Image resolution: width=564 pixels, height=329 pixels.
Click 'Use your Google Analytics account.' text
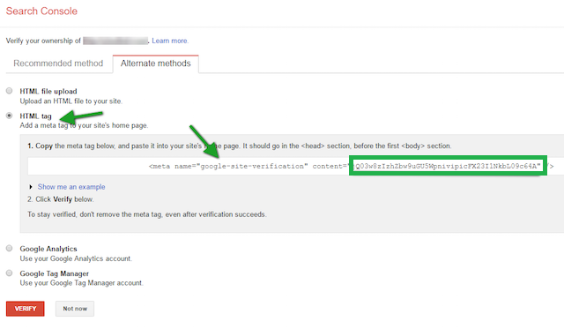[76, 258]
